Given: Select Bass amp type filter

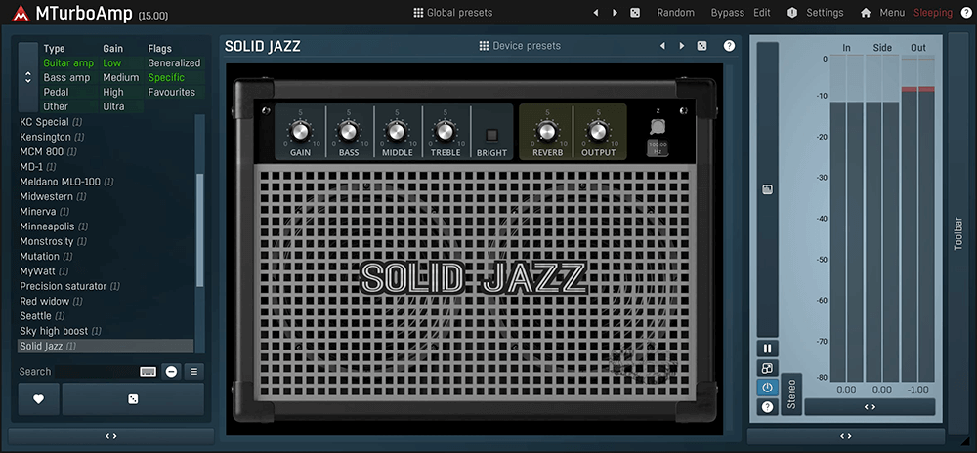Looking at the screenshot, I should (66, 78).
